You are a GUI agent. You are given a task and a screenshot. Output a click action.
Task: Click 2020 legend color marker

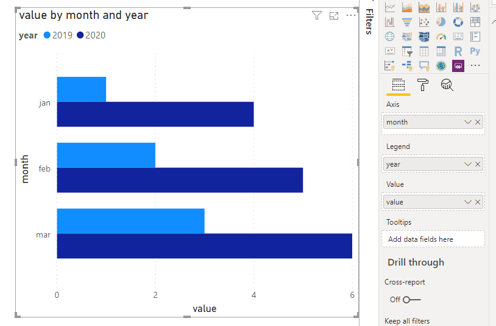pos(80,35)
